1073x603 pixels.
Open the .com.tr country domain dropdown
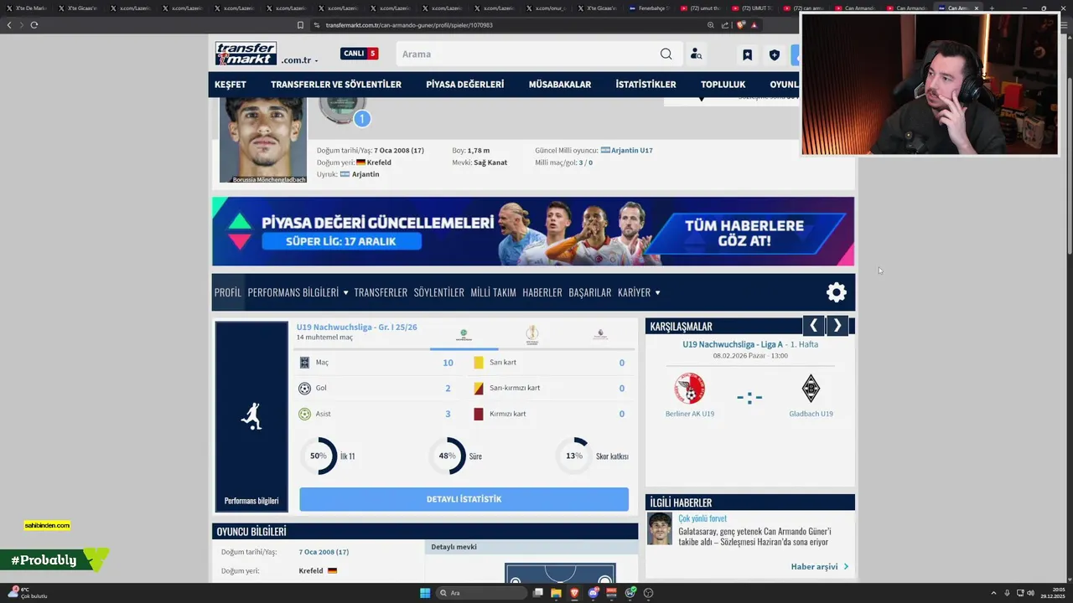click(300, 60)
